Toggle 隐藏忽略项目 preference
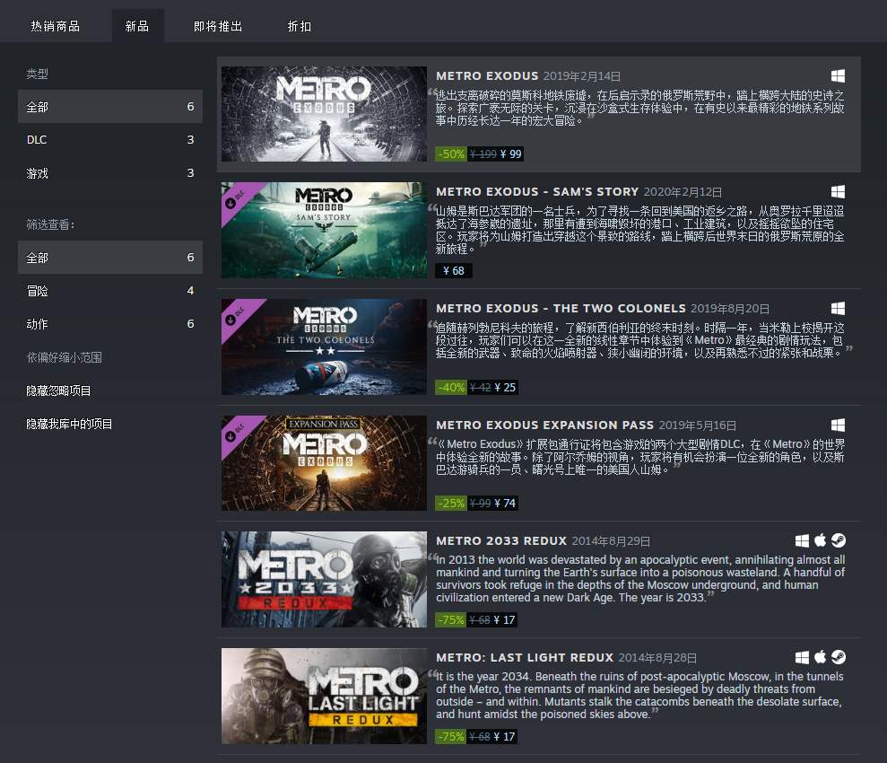This screenshot has height=763, width=887. (x=59, y=390)
